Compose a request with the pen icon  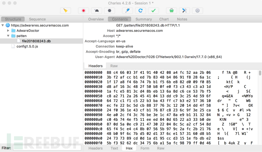[x=128, y=11]
